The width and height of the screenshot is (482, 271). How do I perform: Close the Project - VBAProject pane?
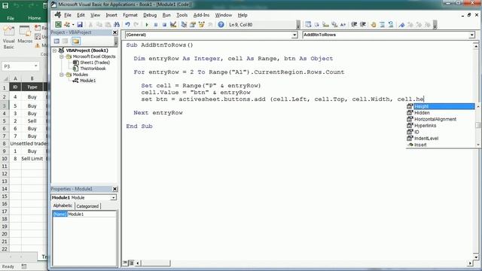click(x=114, y=32)
